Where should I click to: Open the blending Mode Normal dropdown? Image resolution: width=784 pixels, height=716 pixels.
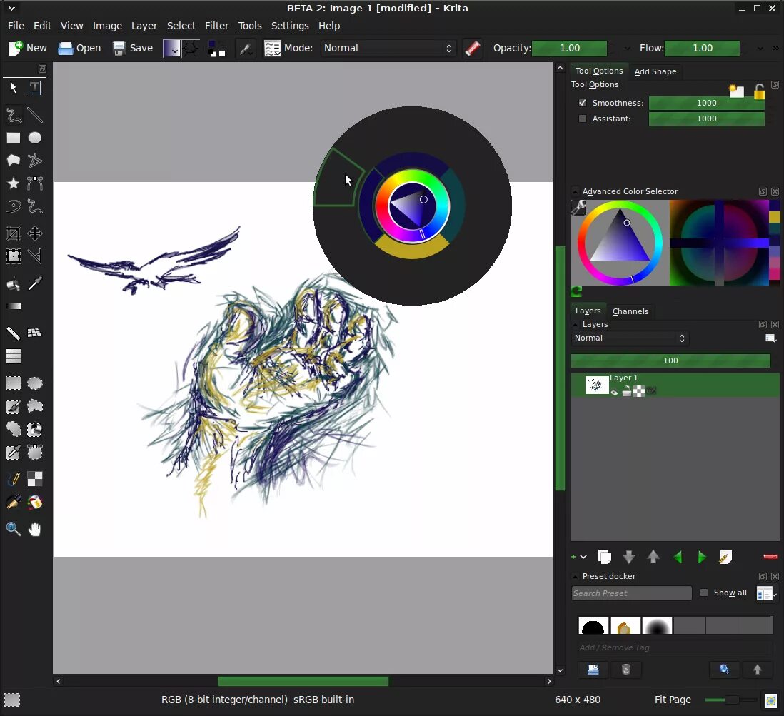coord(388,48)
